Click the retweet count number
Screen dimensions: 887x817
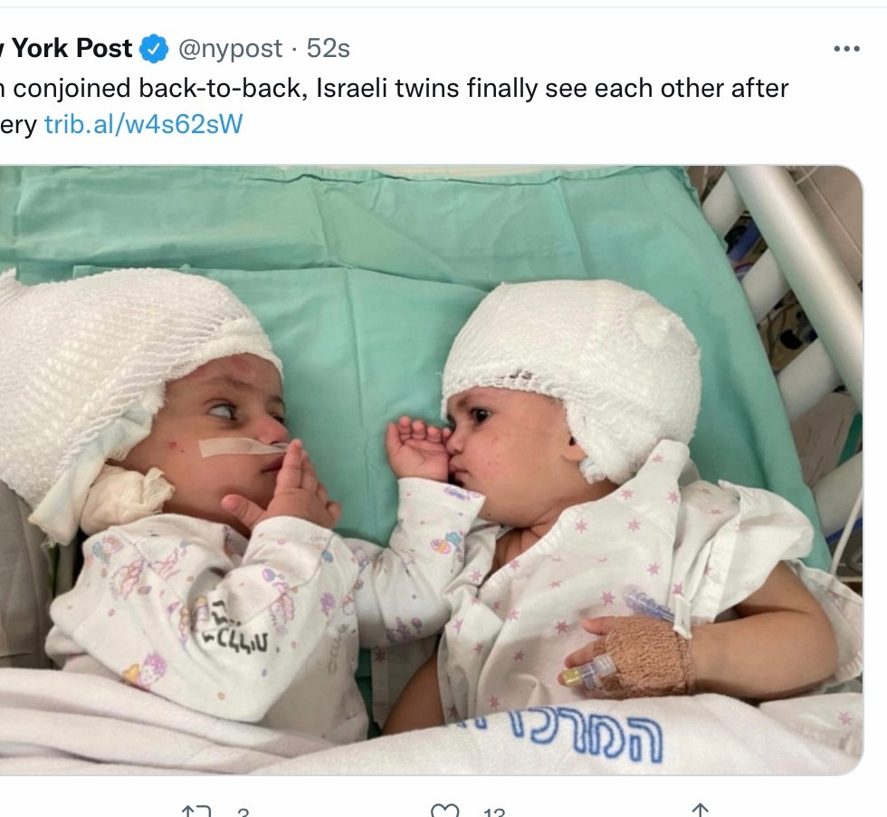point(243,812)
